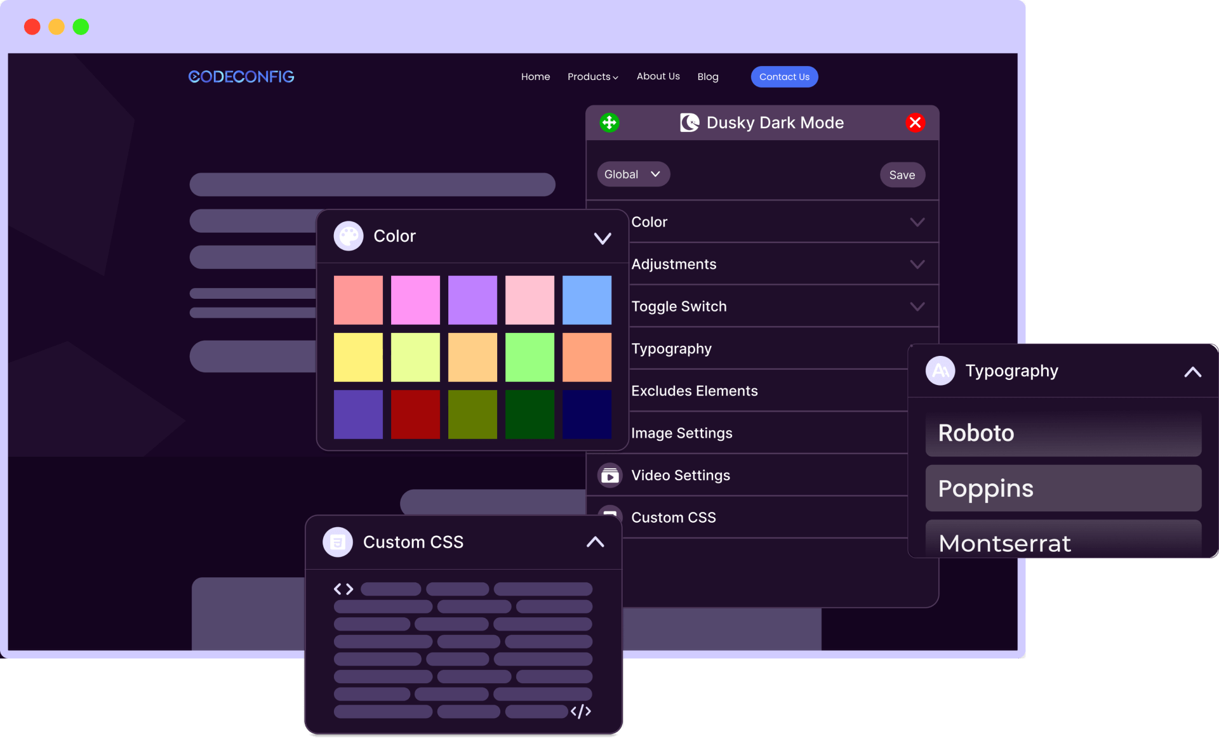The width and height of the screenshot is (1219, 739).
Task: Expand the Adjustments section
Action: [917, 265]
